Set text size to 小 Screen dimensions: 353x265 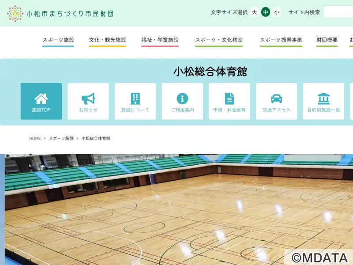tap(277, 12)
